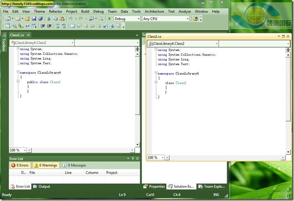Click the Open File folder icon

coord(27,19)
